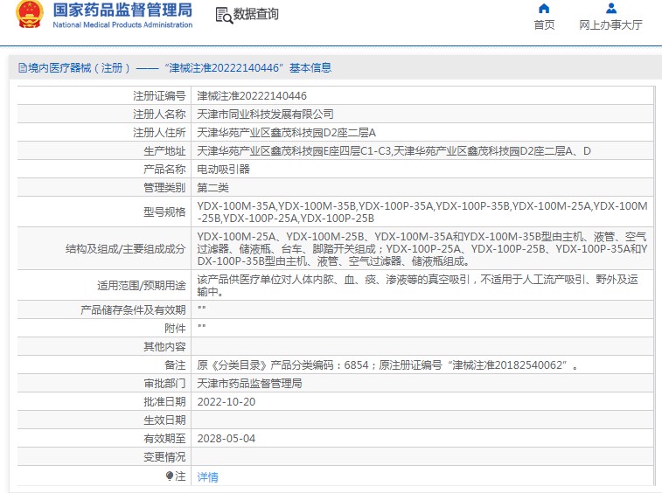Viewport: 662px width, 493px height.
Task: Click the 批准日期 label
Action: pyautogui.click(x=164, y=402)
